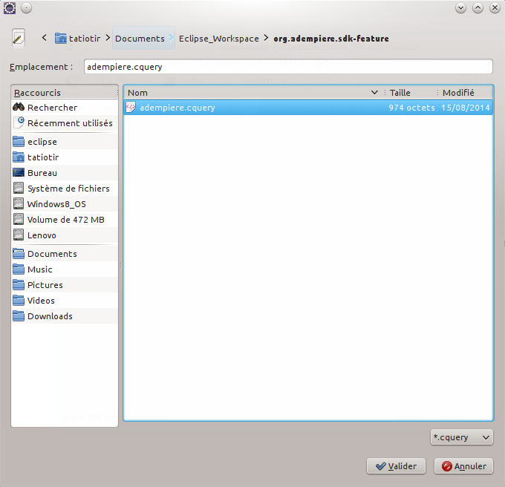Sort by the Modifié column header
This screenshot has width=505, height=487.
pyautogui.click(x=459, y=93)
